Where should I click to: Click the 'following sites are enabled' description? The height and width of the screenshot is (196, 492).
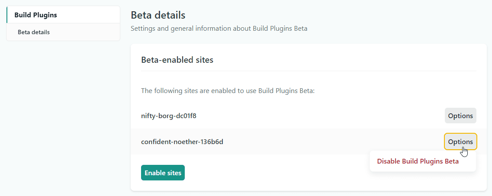(x=228, y=91)
